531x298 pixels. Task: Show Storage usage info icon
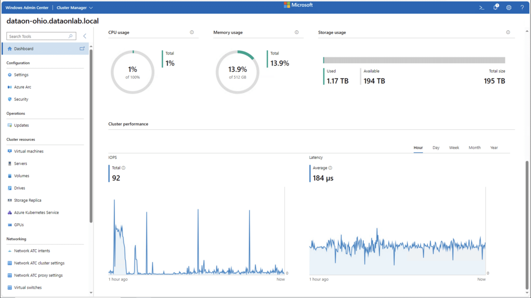click(508, 32)
